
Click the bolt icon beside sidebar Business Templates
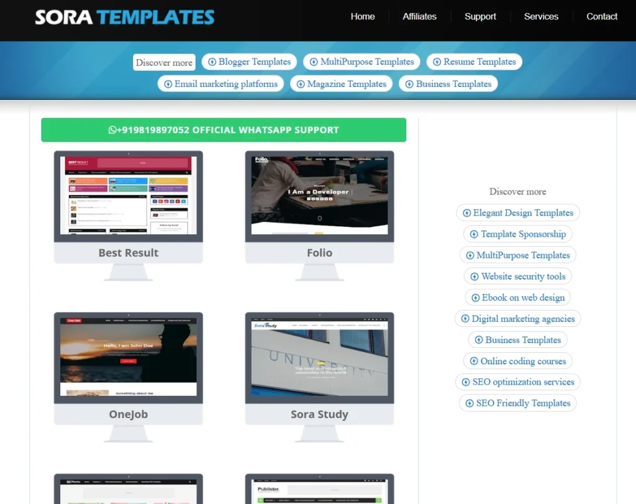pos(479,340)
